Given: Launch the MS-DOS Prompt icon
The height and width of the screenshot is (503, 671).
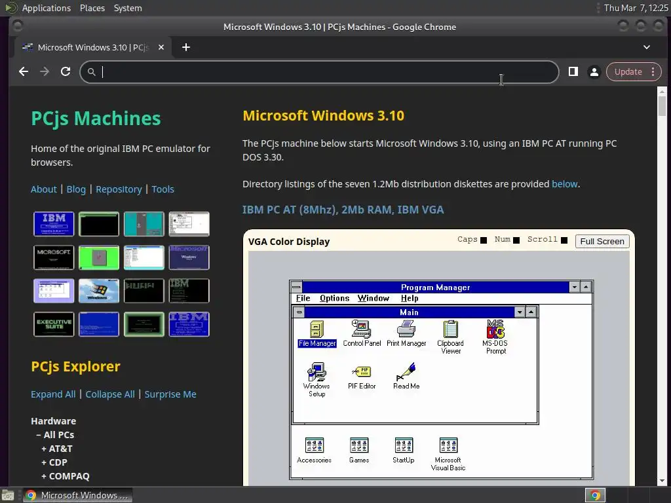Looking at the screenshot, I should click(x=495, y=337).
